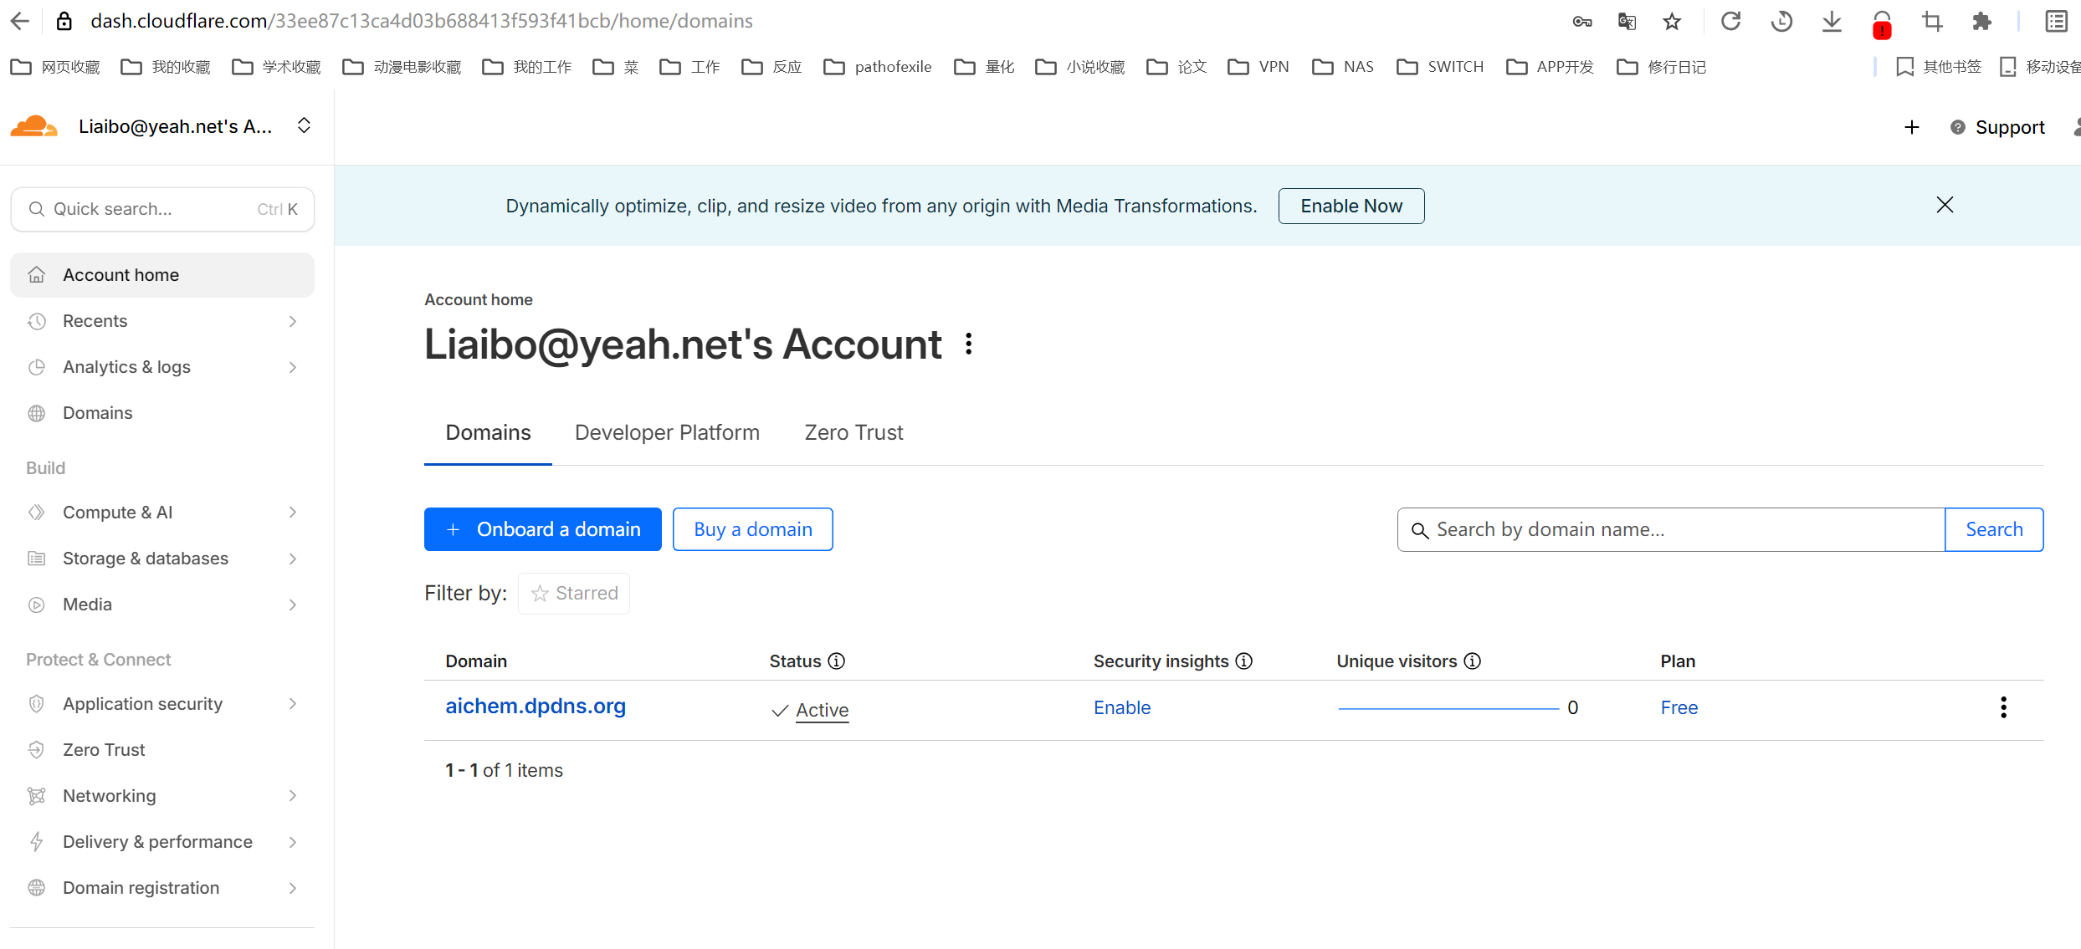Click the '1 - 1 of 1 items' text
Screen dimensions: 2081x949
pyautogui.click(x=504, y=770)
